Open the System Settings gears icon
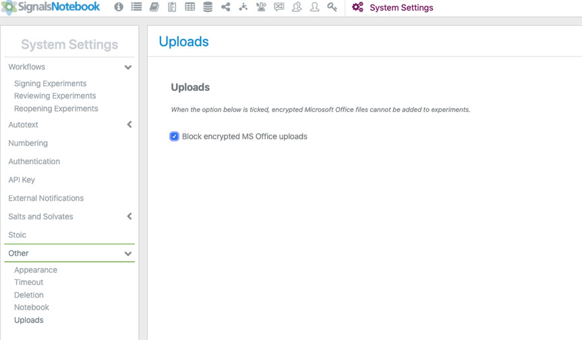Image resolution: width=582 pixels, height=340 pixels. click(x=357, y=7)
